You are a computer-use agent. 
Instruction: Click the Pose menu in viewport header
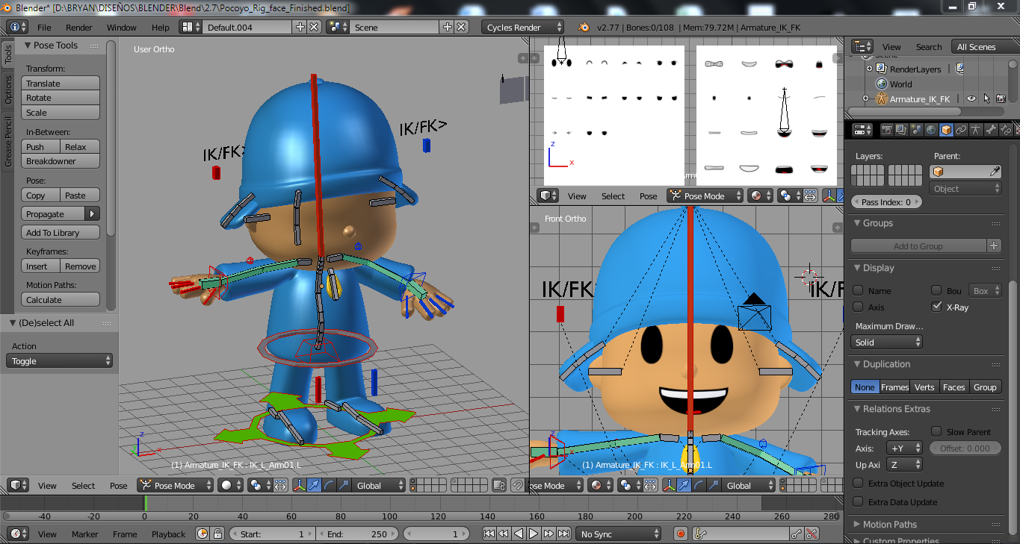[x=118, y=485]
